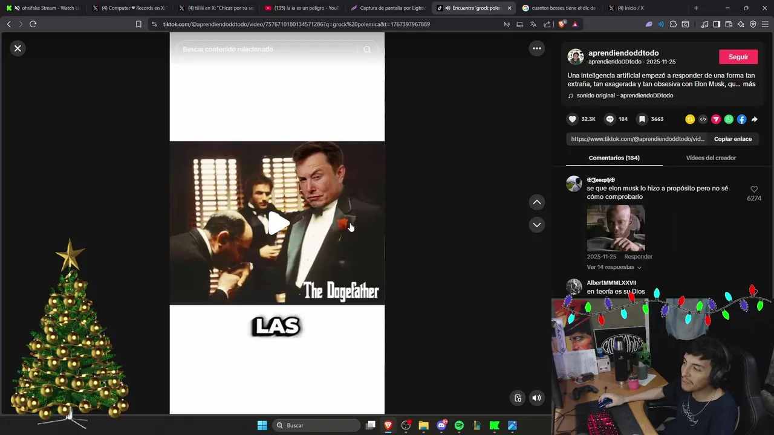Switch to Vídeos del creador tab
774x435 pixels.
(711, 158)
